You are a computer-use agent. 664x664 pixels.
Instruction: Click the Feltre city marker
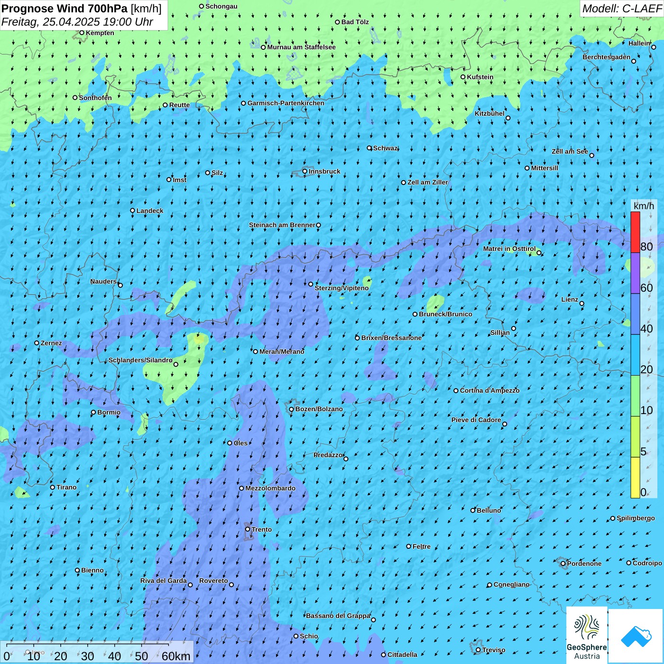coord(409,546)
